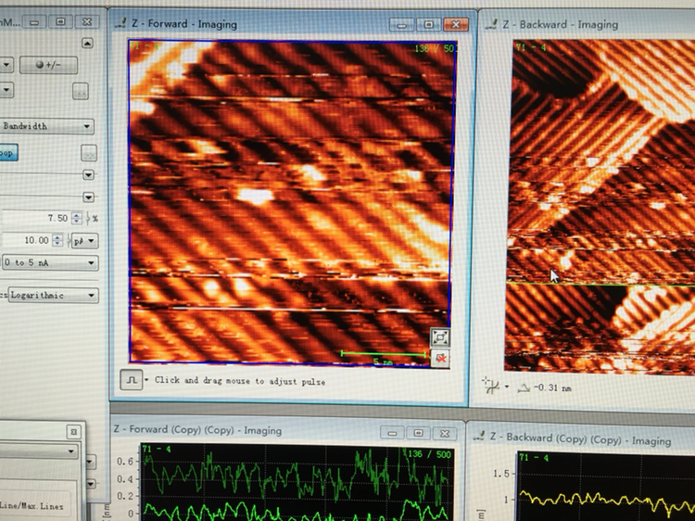Screen dimensions: 695x521
Task: Click the Z - Backward topography image
Action: pyautogui.click(x=600, y=205)
